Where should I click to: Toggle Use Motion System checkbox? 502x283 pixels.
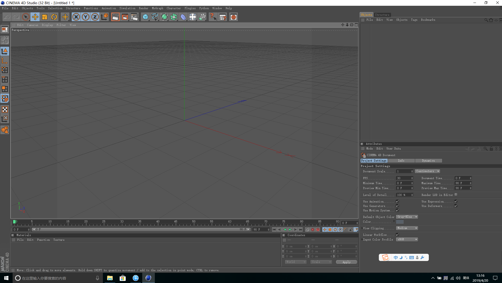397,210
